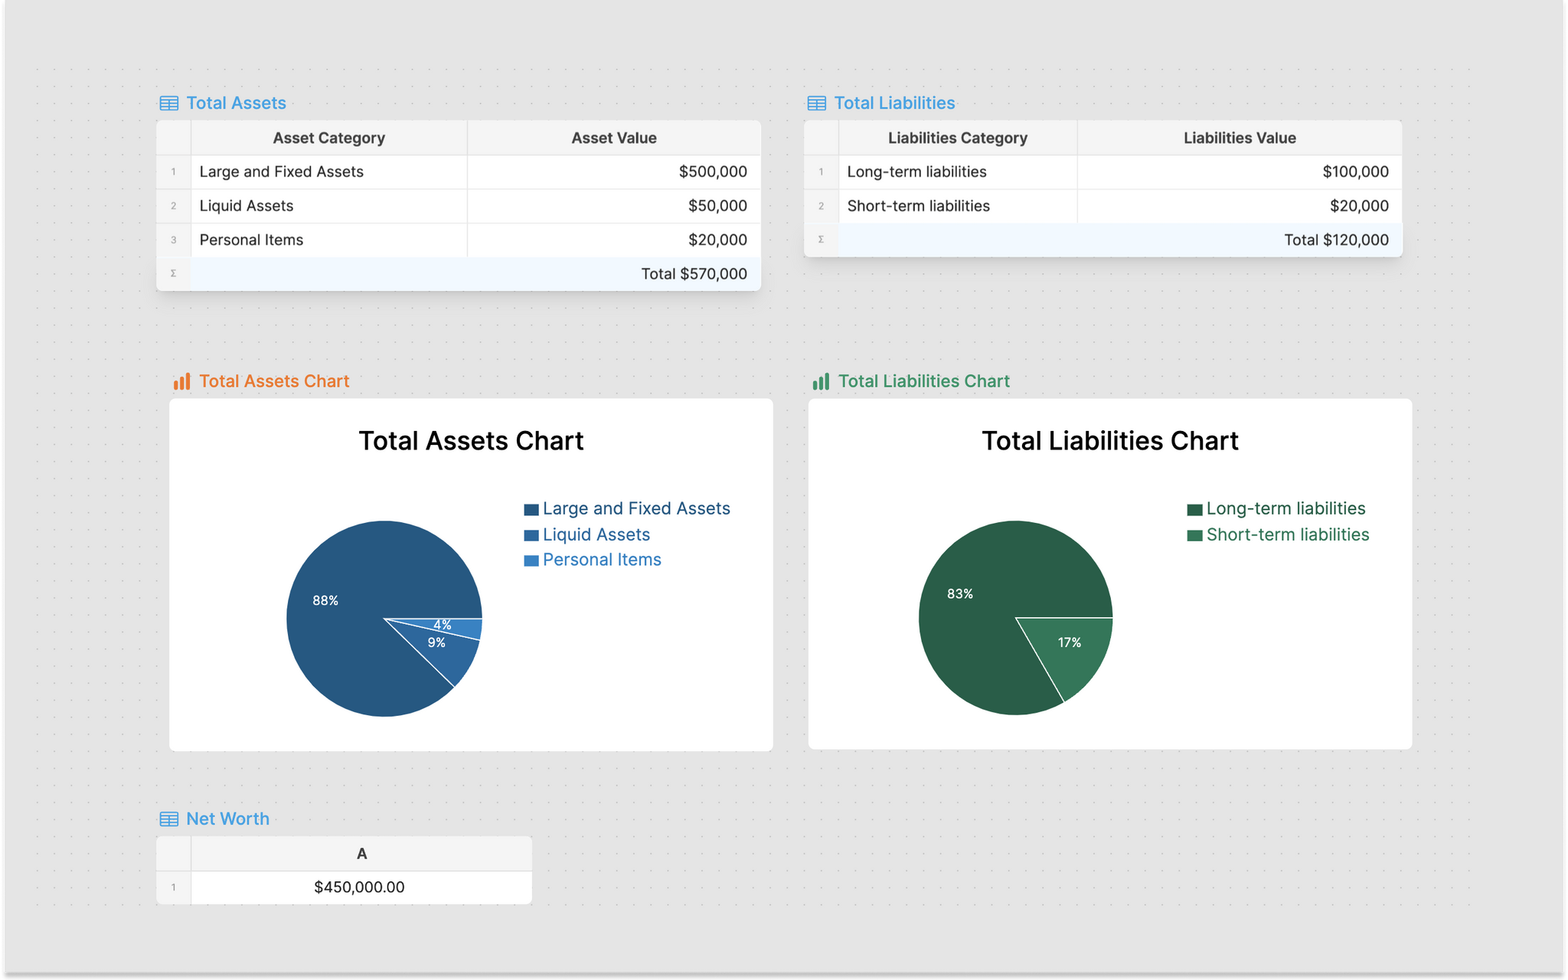Image resolution: width=1568 pixels, height=980 pixels.
Task: Click the Short-term liabilities legend swatch
Action: coord(1194,535)
